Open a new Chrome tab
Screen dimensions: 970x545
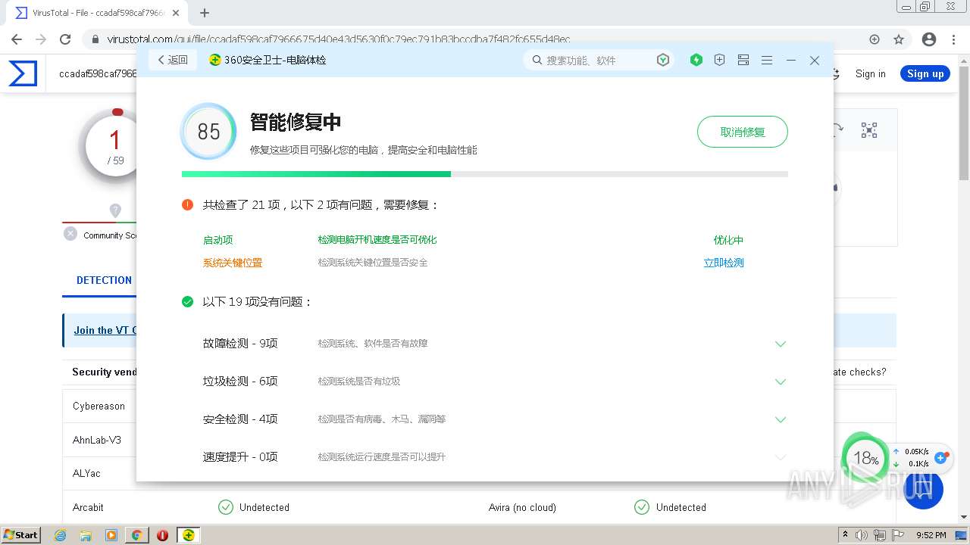[x=205, y=13]
